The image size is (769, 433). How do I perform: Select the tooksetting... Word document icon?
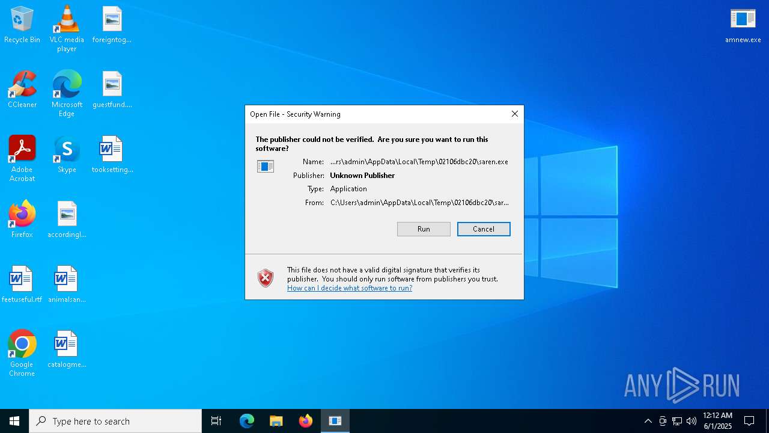click(112, 155)
